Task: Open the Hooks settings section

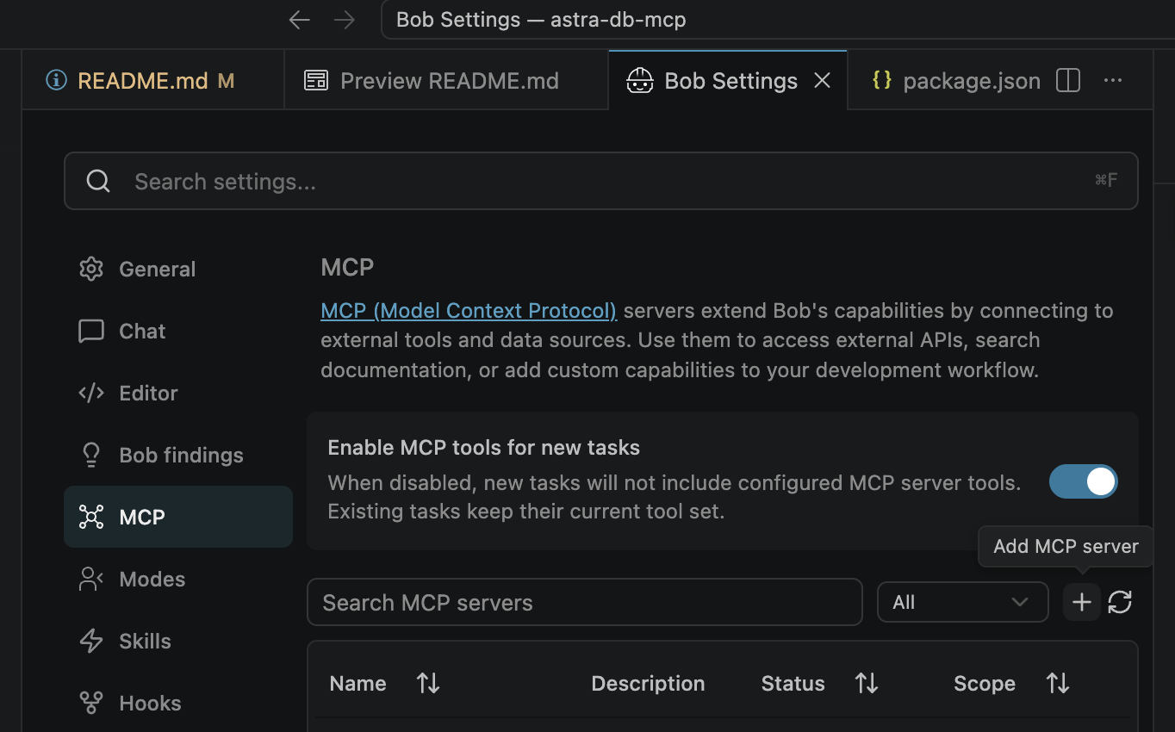Action: (178, 703)
